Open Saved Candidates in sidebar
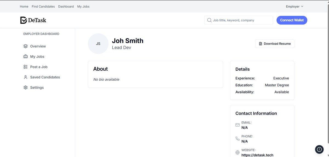Viewport: 329px width, 157px height. click(x=45, y=77)
